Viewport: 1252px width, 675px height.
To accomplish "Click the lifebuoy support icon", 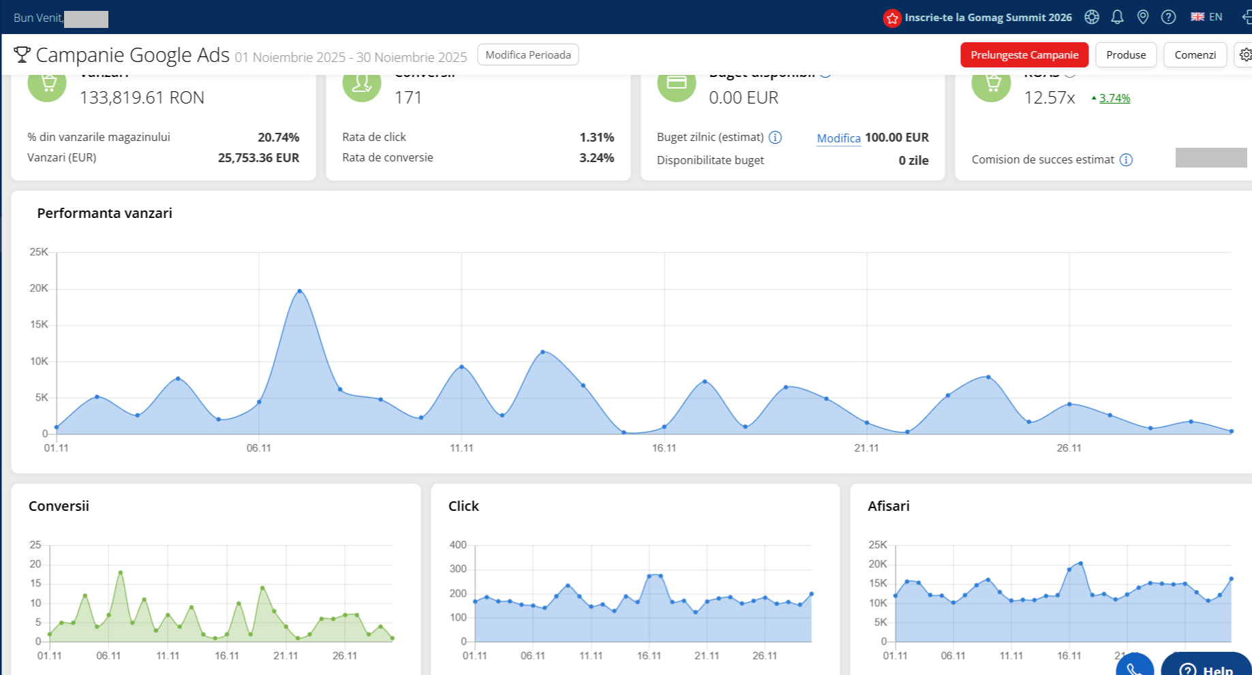I will point(1092,17).
